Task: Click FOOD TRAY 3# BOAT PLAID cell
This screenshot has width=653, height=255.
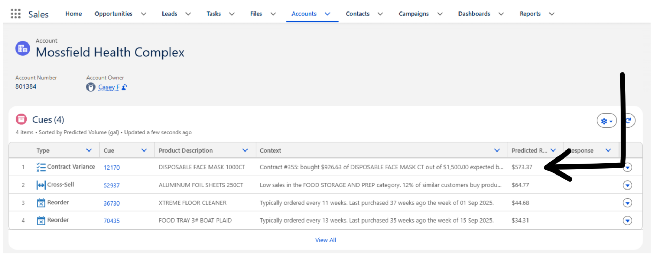Action: point(195,221)
